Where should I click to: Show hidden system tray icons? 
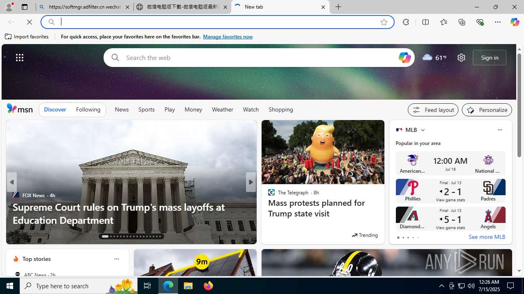click(x=441, y=286)
